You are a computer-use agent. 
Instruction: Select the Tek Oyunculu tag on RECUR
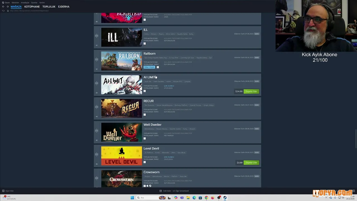click(149, 105)
